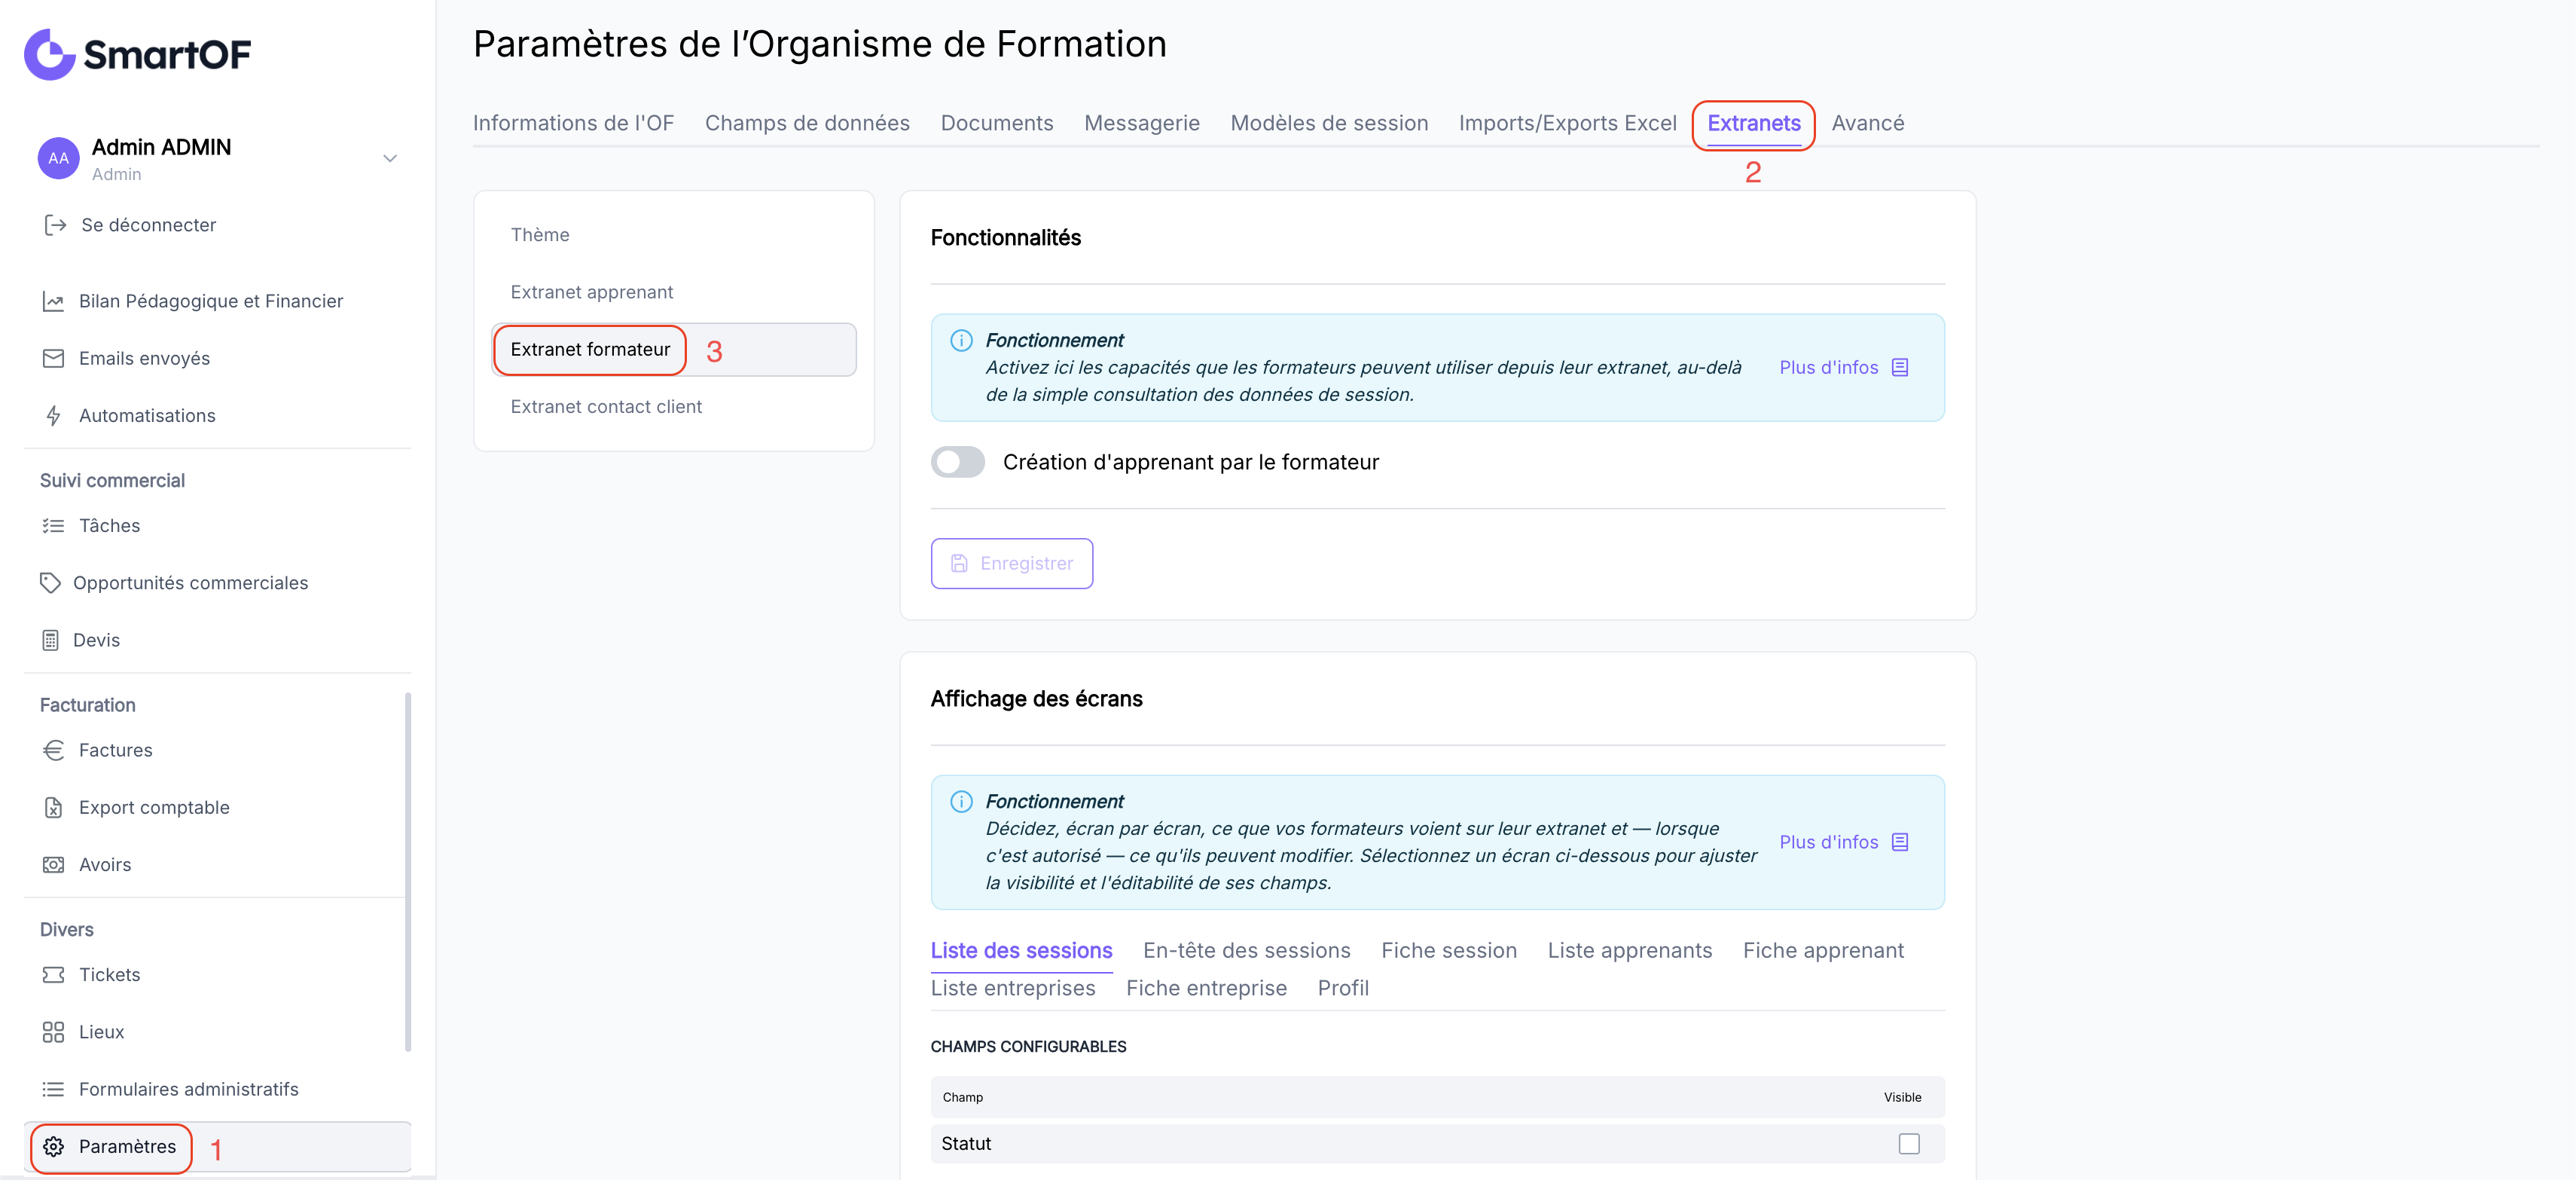Open Plus d'infos link in Fonctionnalités
The height and width of the screenshot is (1180, 2576).
[1828, 368]
